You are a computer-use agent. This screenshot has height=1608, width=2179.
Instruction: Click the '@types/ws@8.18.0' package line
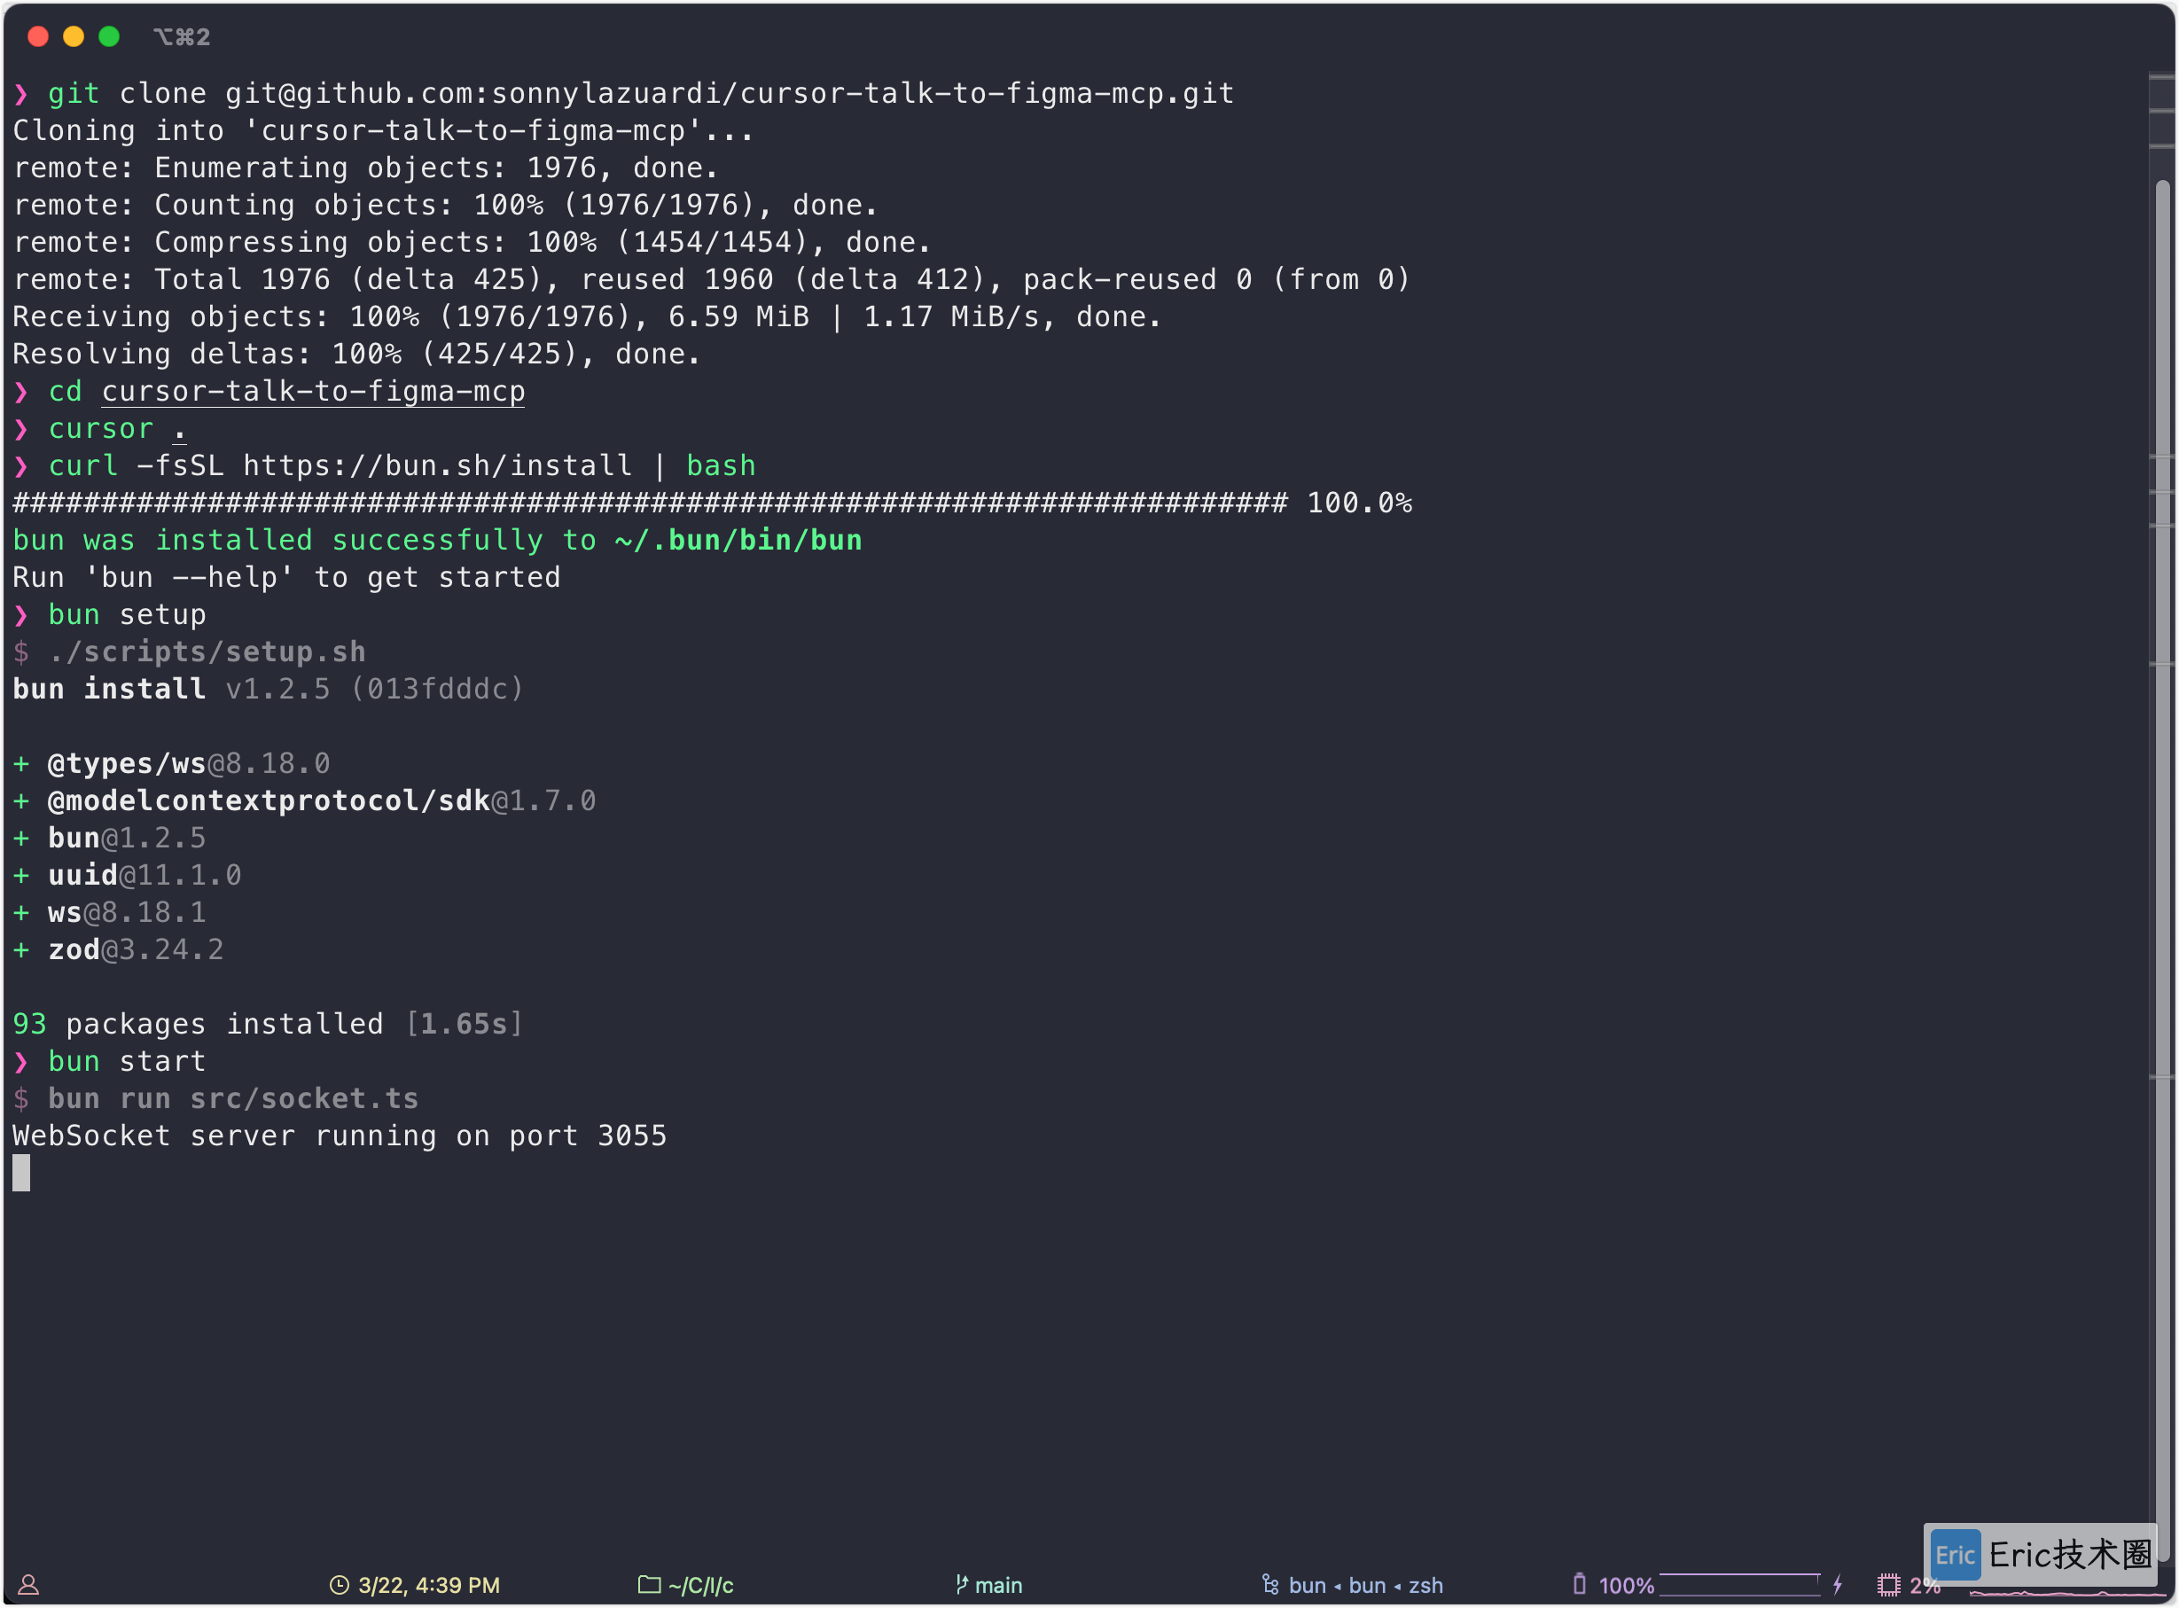pos(171,764)
